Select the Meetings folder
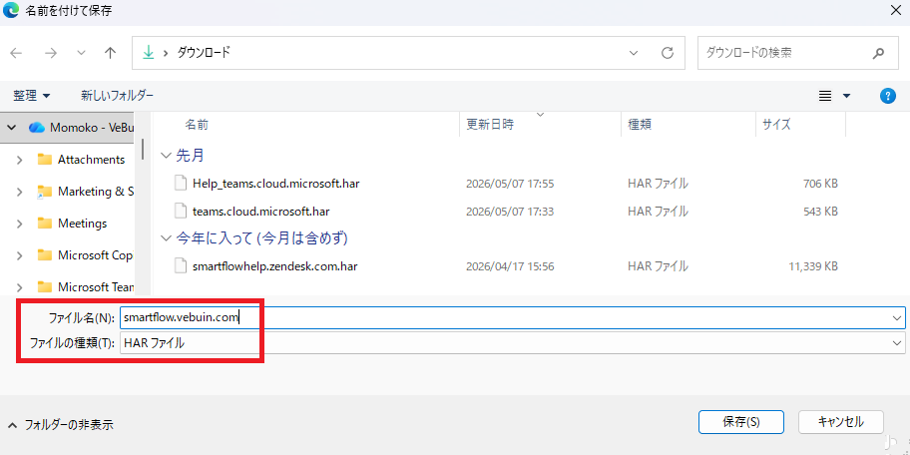Image resolution: width=910 pixels, height=455 pixels. (x=72, y=224)
